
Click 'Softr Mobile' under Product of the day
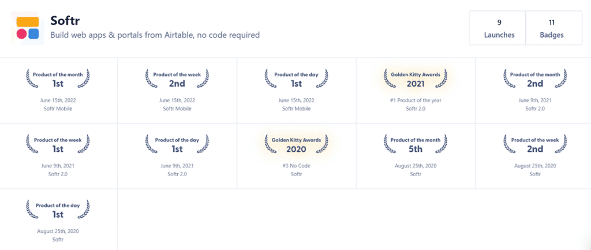[x=297, y=109]
